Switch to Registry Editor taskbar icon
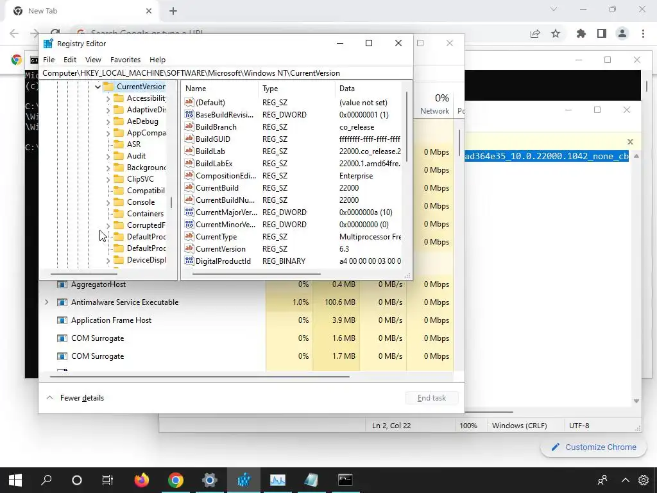 pos(244,480)
